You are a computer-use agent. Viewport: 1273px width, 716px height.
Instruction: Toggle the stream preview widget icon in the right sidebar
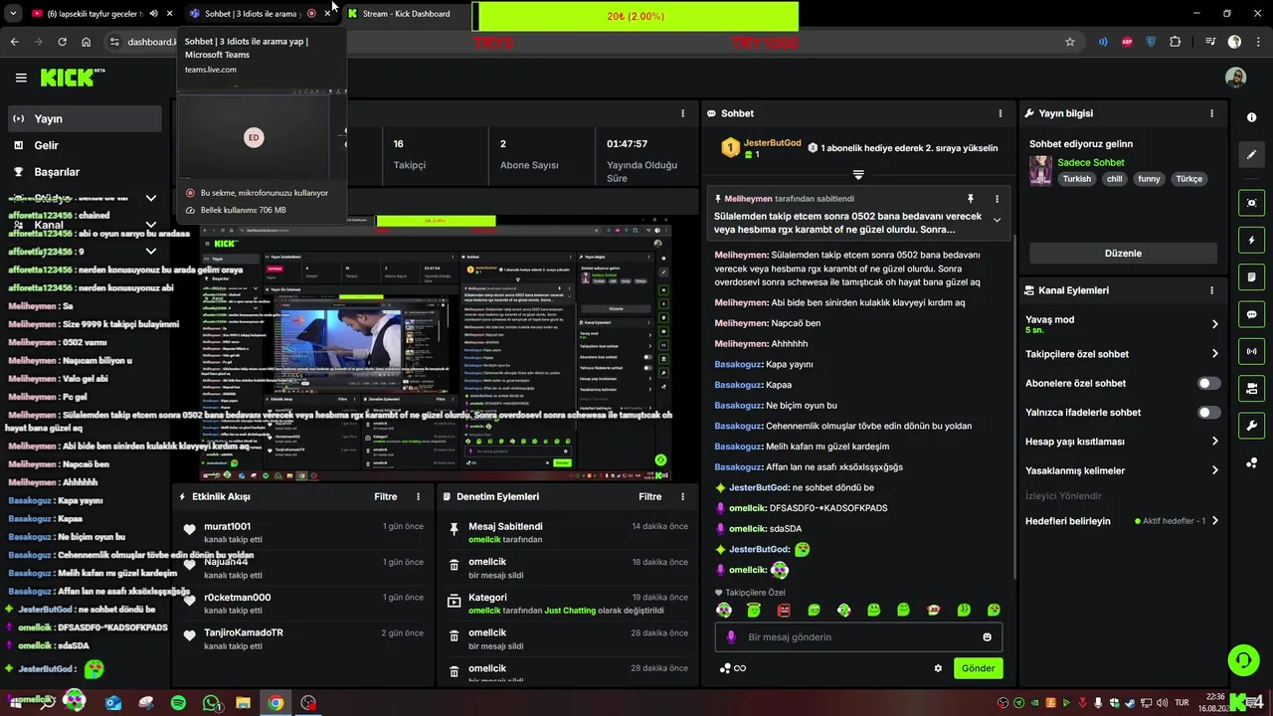coord(1251,203)
